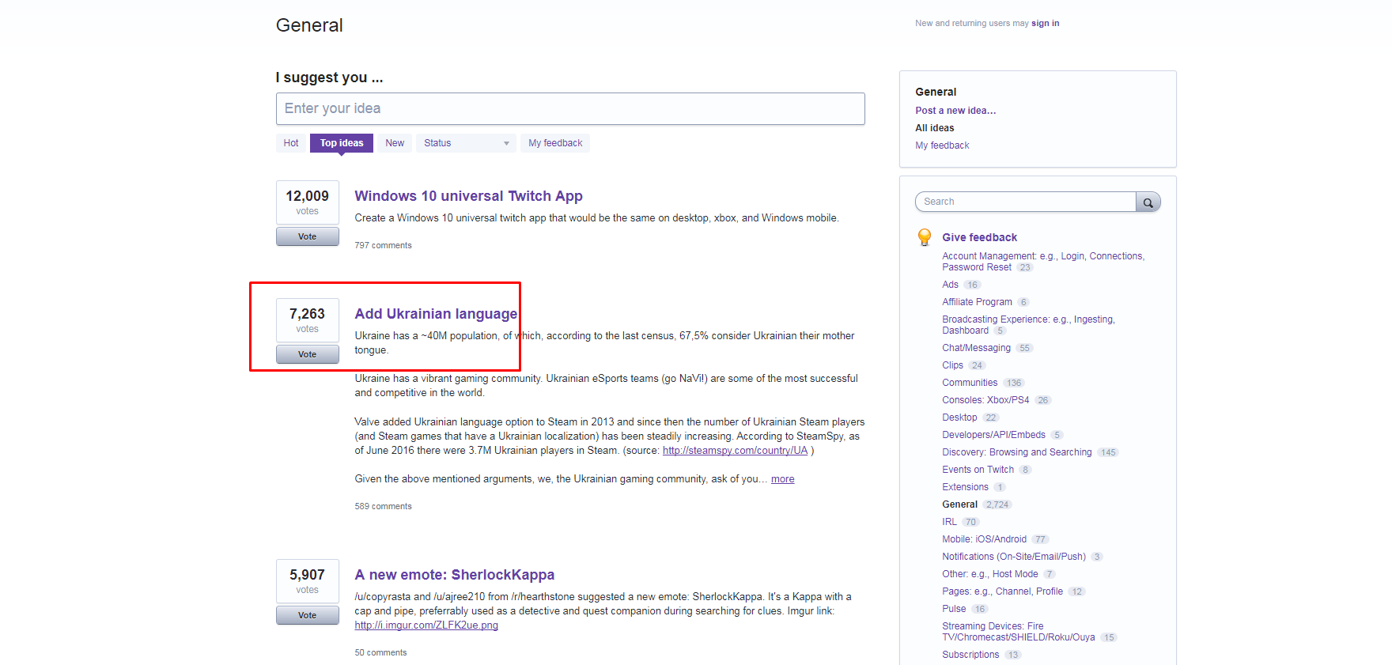Select General category in list
This screenshot has width=1392, height=665.
[x=959, y=504]
